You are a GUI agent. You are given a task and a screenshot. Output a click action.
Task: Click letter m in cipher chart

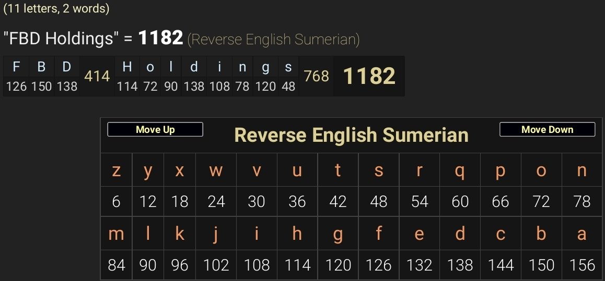116,234
